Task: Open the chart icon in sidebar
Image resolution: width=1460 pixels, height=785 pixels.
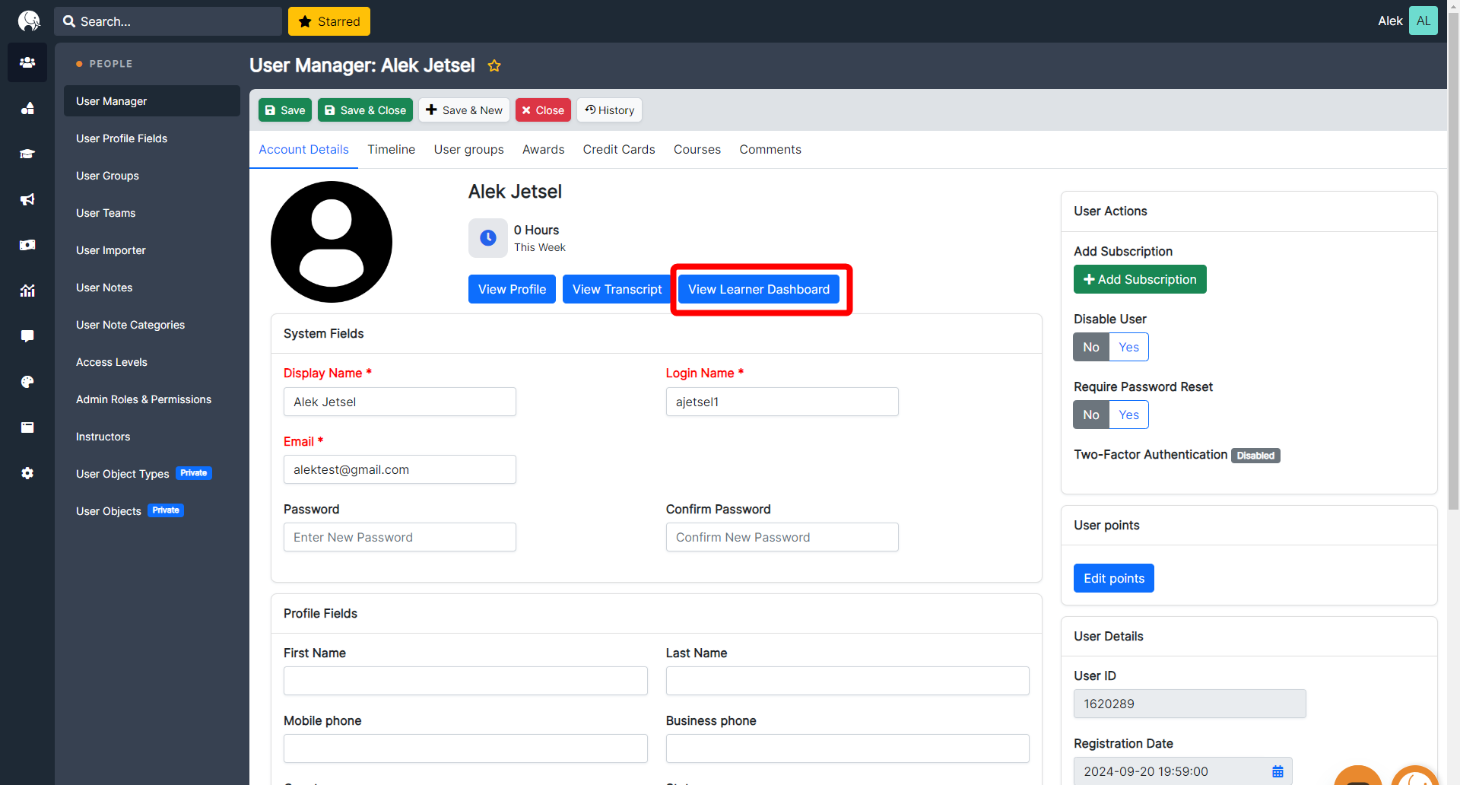Action: pos(27,291)
